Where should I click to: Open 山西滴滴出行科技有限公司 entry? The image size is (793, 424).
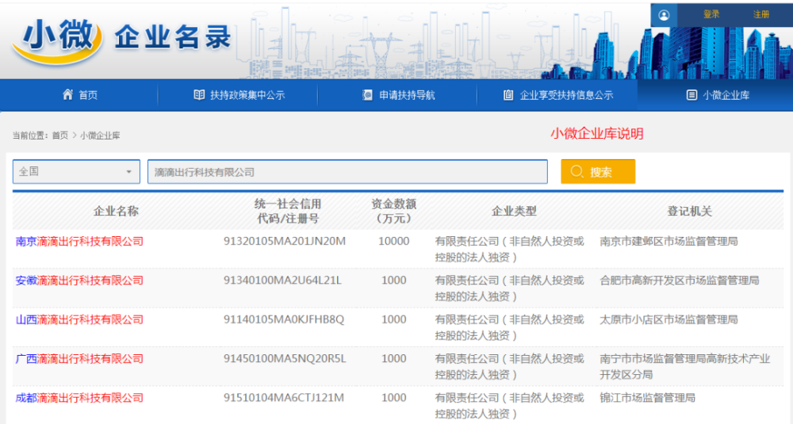79,319
